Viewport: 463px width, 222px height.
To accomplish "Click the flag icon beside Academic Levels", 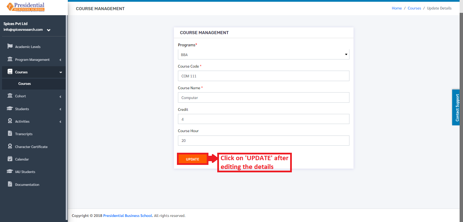I will point(10,46).
